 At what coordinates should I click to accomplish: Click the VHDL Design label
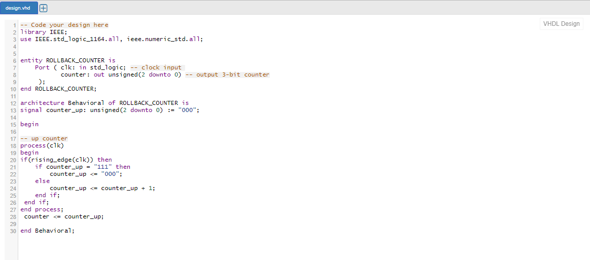click(x=562, y=24)
